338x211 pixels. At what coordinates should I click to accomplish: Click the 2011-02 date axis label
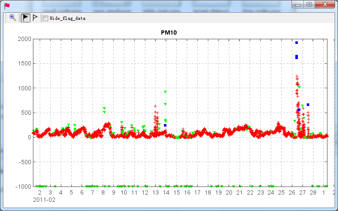point(44,200)
